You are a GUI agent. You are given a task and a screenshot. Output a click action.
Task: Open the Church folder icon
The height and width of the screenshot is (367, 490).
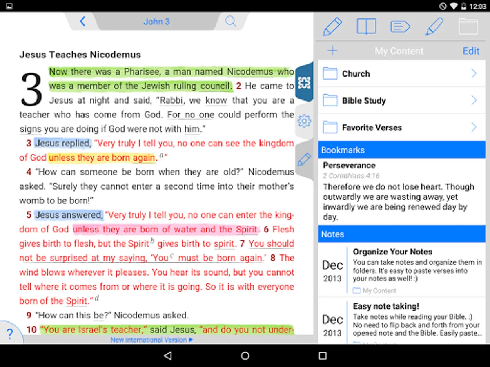[x=330, y=73]
